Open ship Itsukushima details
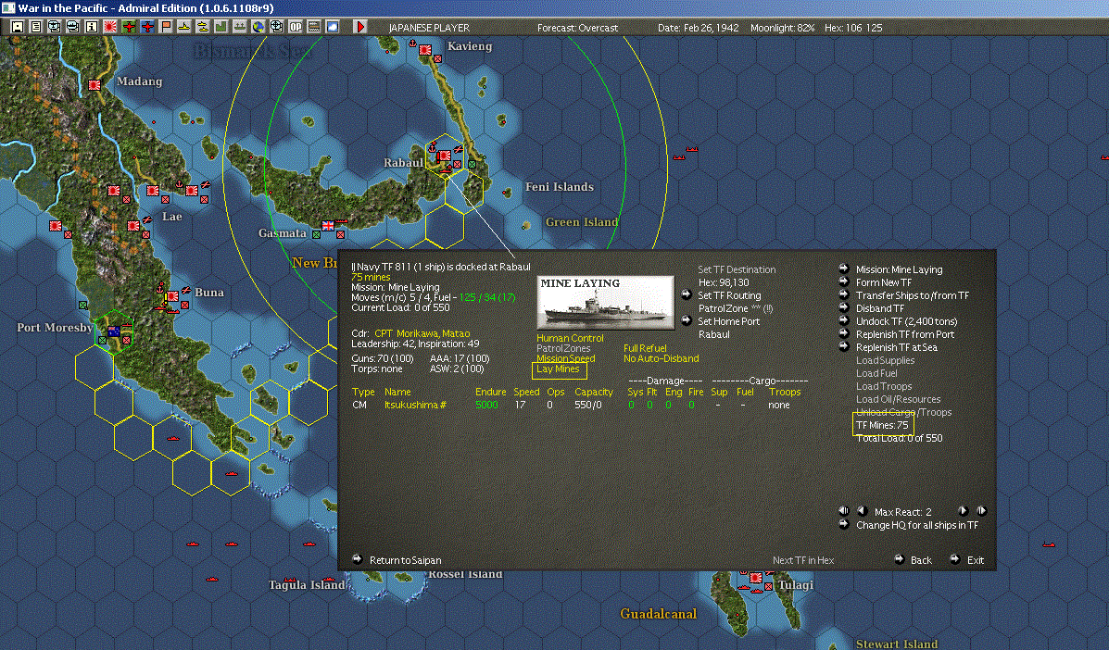The image size is (1109, 650). pyautogui.click(x=415, y=405)
